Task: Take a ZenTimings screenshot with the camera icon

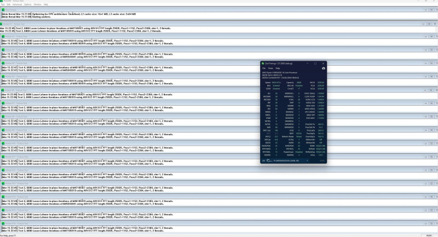Action: click(324, 68)
